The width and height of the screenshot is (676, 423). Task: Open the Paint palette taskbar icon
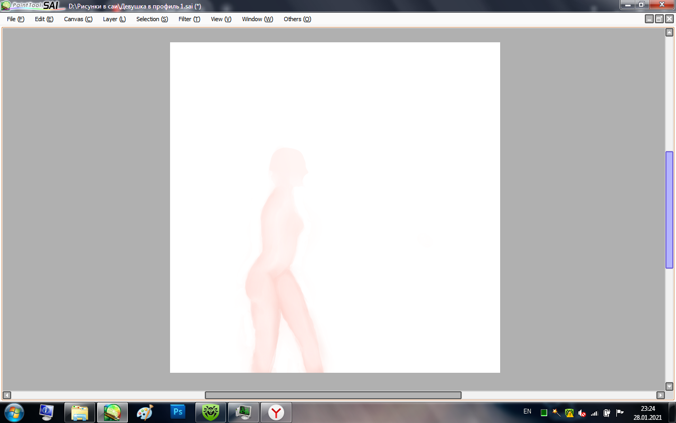click(x=145, y=412)
